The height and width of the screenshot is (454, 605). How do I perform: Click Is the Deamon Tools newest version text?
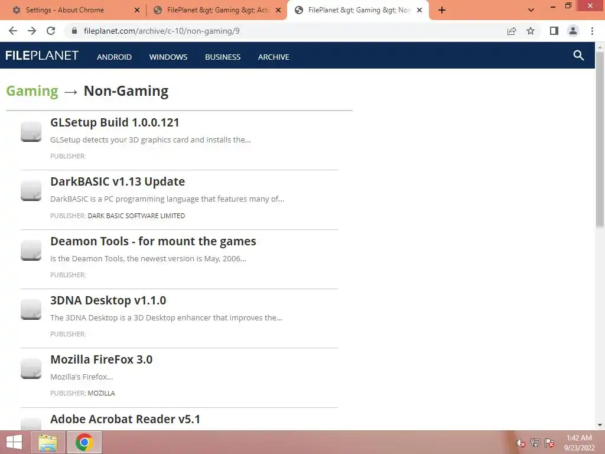click(148, 259)
